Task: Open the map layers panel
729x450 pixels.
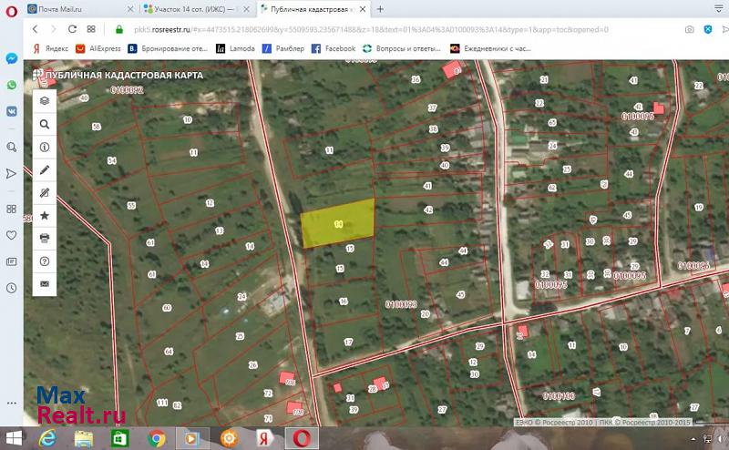Action: tap(44, 101)
